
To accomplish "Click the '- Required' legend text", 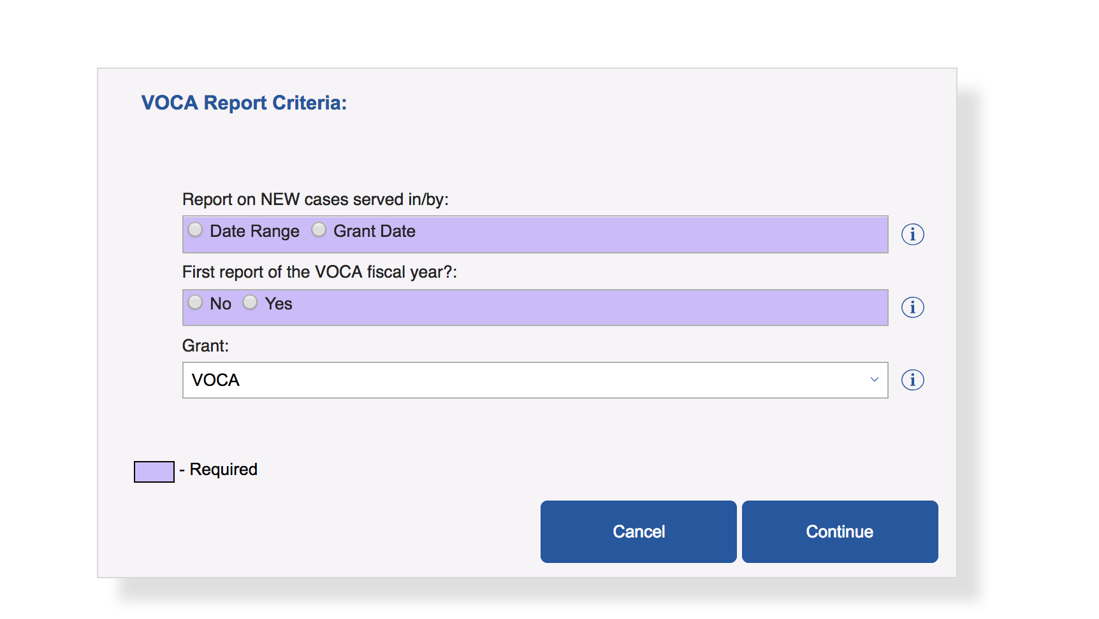I will click(x=219, y=469).
